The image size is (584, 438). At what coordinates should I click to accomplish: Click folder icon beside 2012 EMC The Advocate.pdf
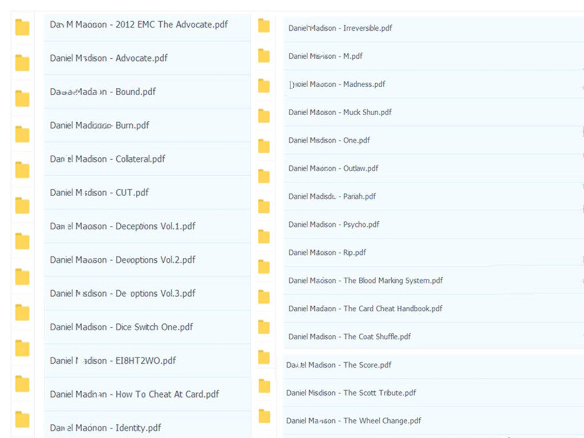(x=22, y=27)
